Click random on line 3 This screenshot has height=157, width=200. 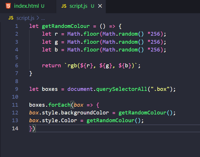click(x=128, y=42)
